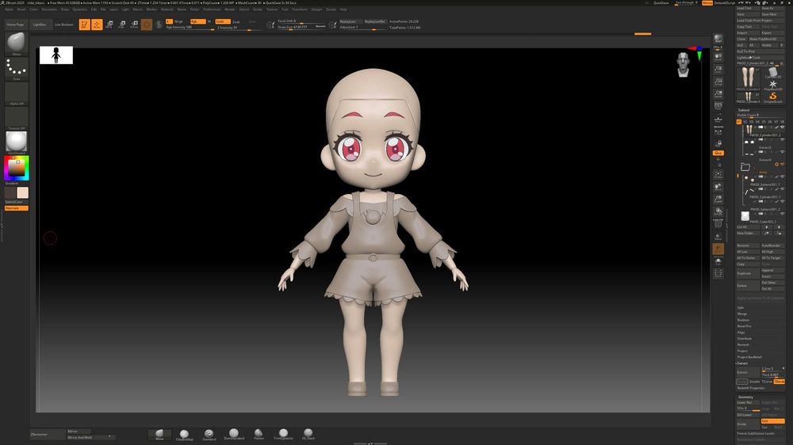Open the current brush thumbnail picker
793x445 pixels.
(16, 43)
